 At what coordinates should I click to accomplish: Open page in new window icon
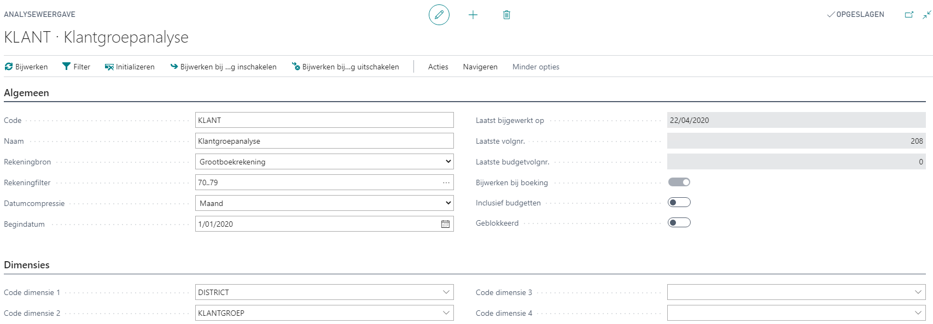[x=909, y=15]
